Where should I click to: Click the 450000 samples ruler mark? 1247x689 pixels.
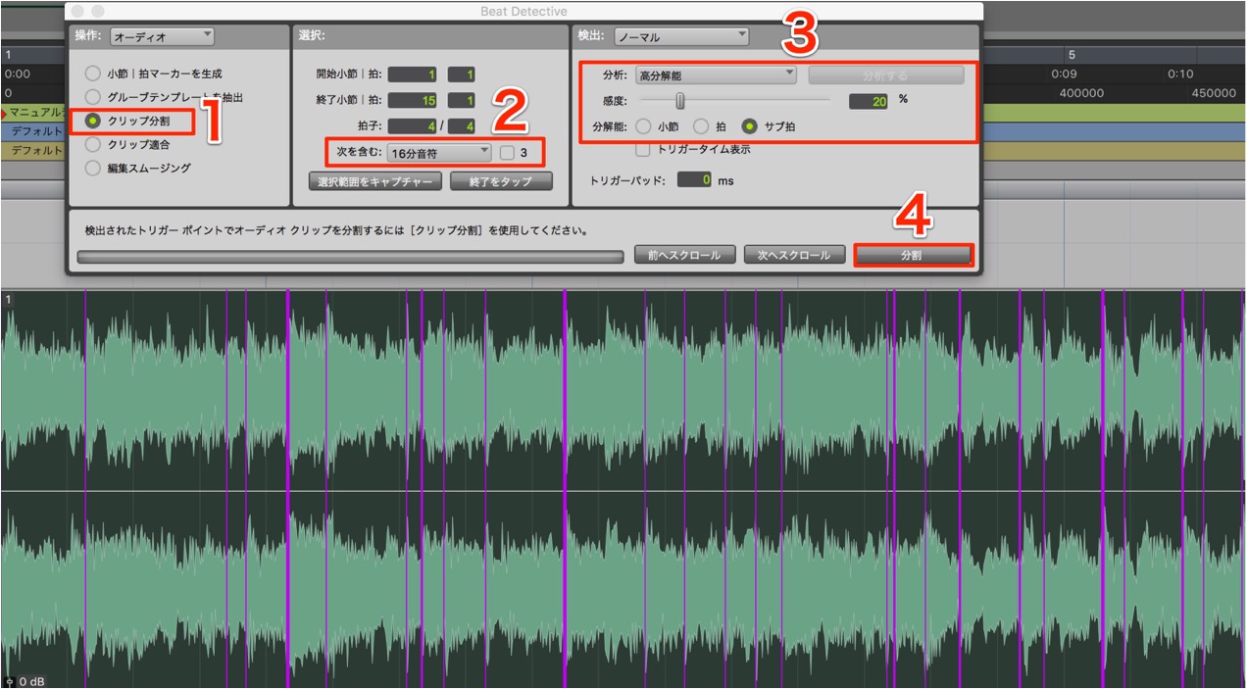point(1213,93)
